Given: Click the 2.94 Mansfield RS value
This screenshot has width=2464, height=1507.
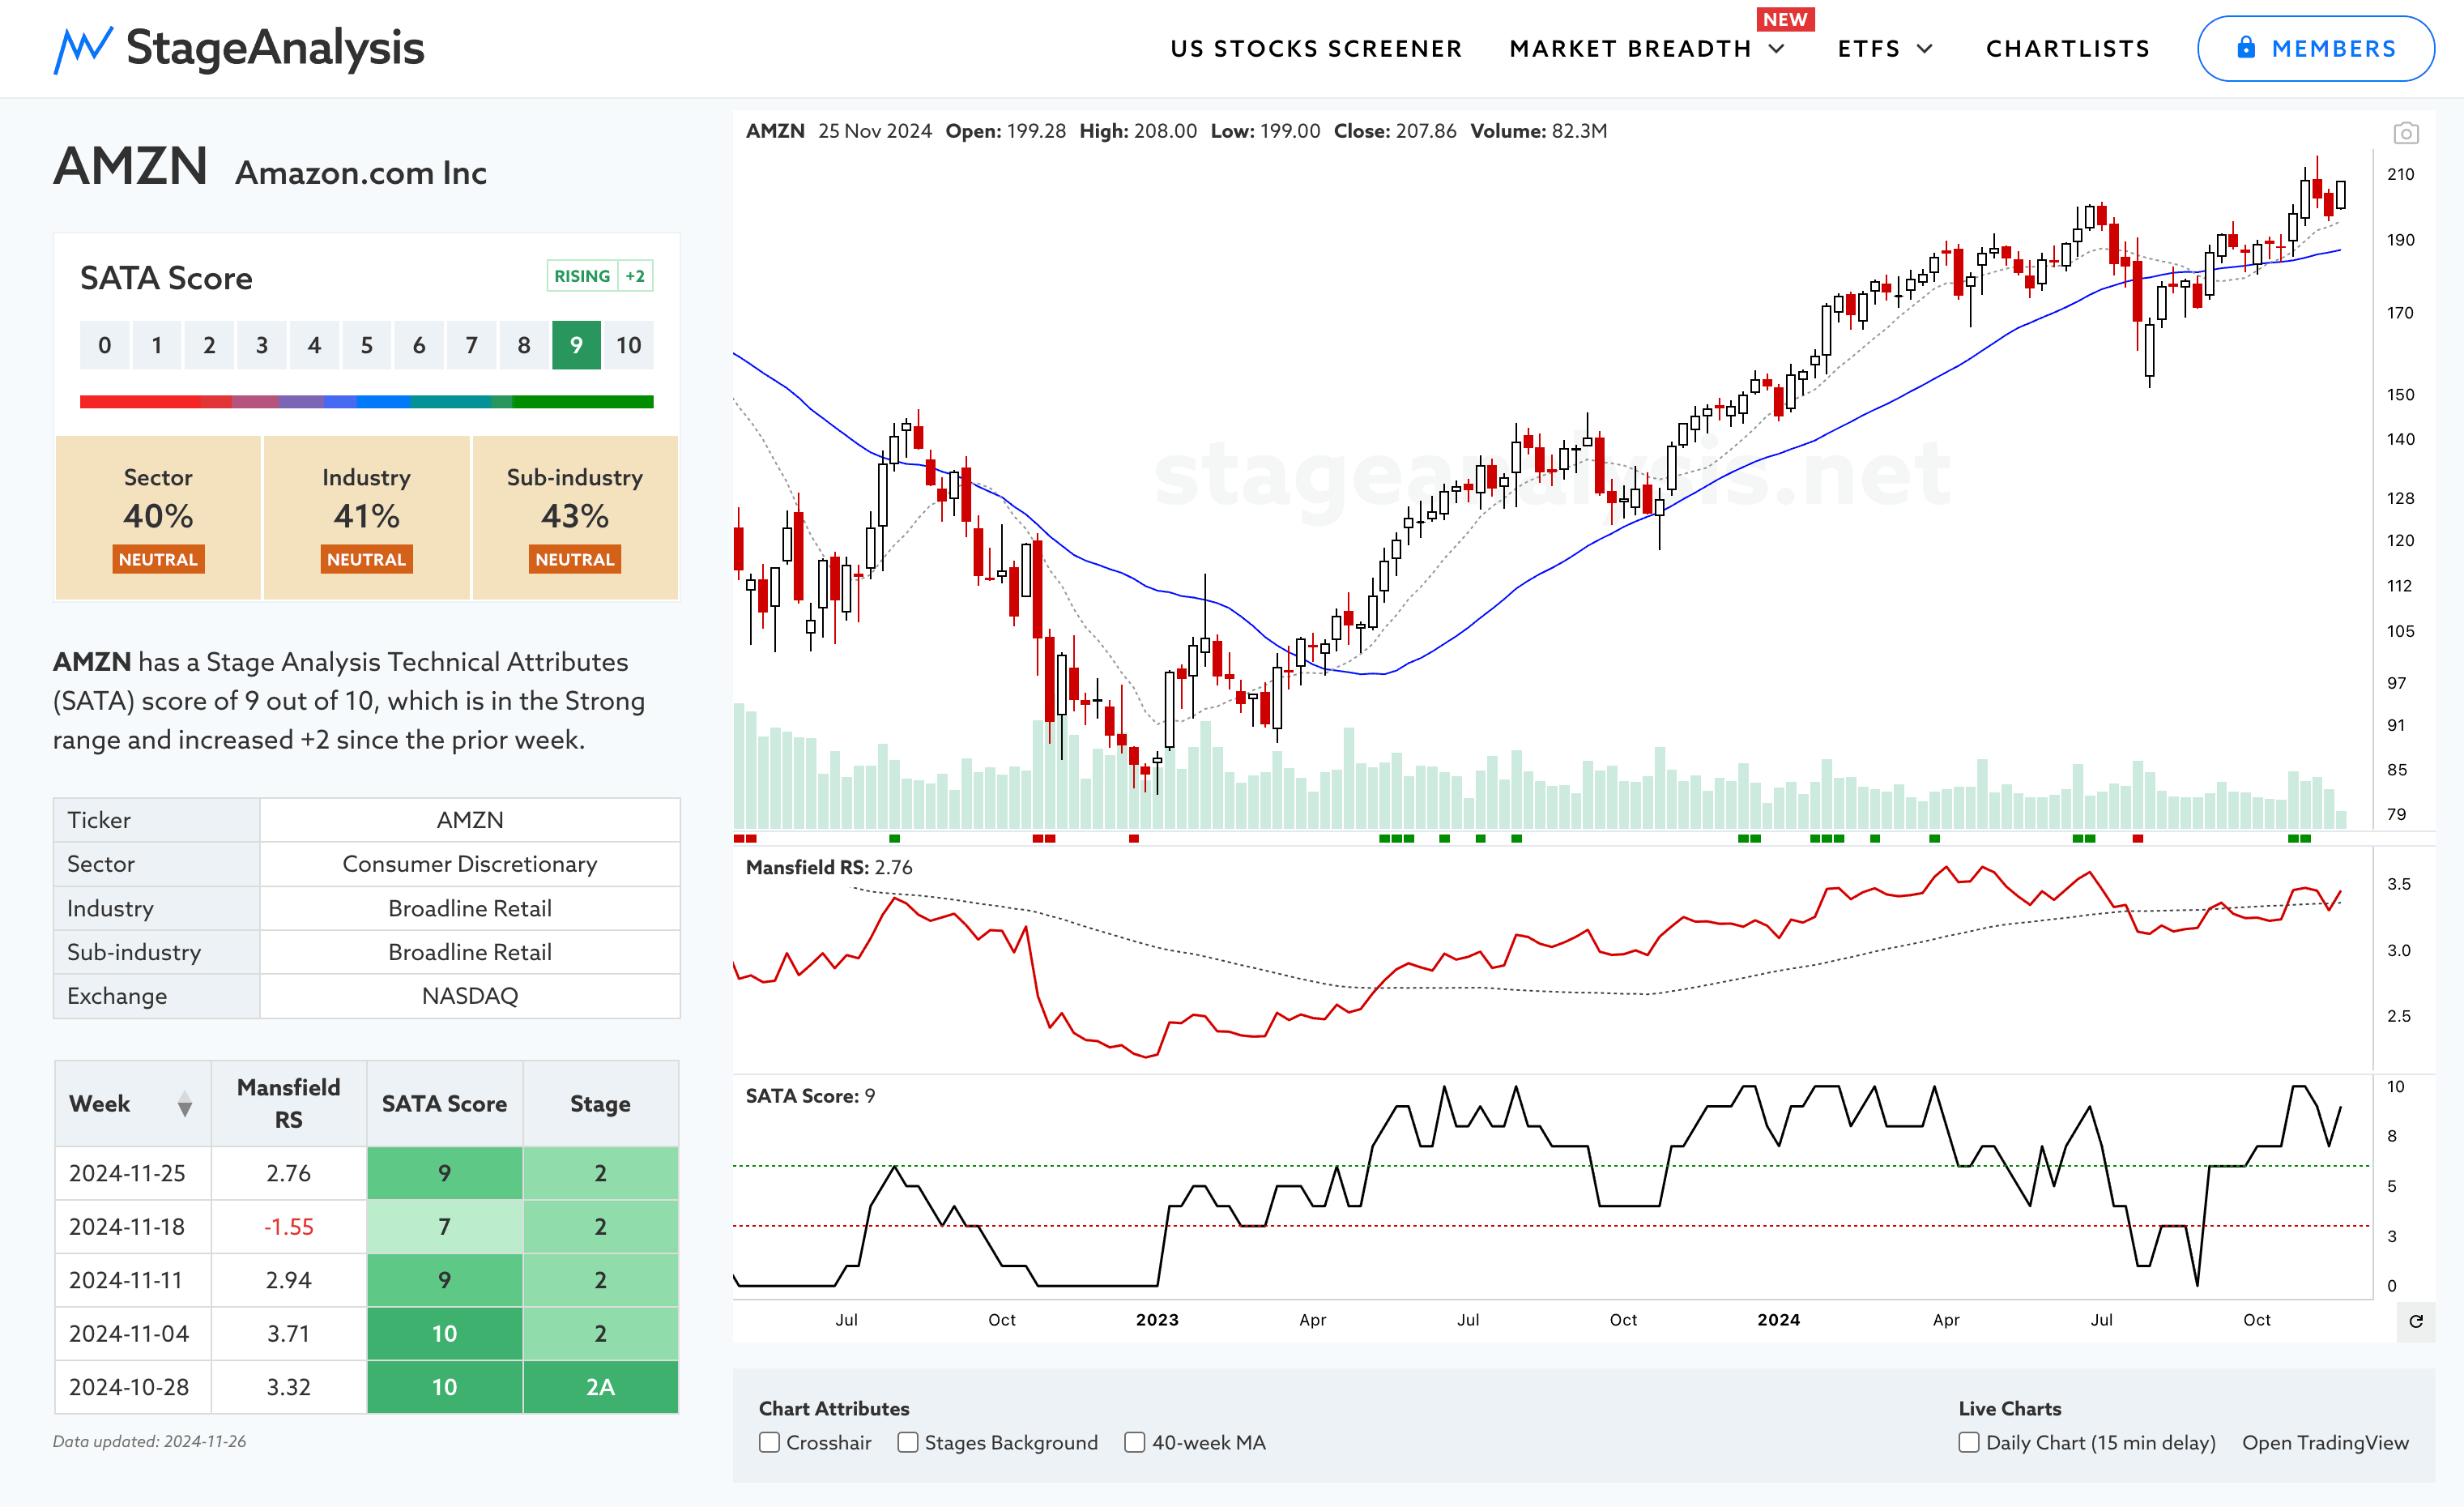Looking at the screenshot, I should tap(288, 1280).
